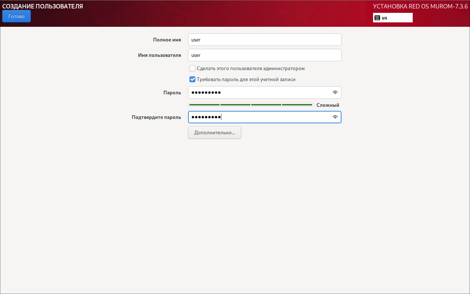The height and width of the screenshot is (294, 470).
Task: Click the 'Подтвердите пароль' field label
Action: tap(156, 117)
